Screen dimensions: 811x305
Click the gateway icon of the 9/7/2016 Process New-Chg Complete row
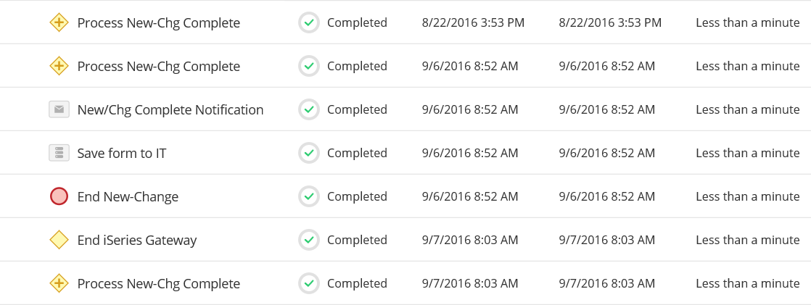coord(59,283)
